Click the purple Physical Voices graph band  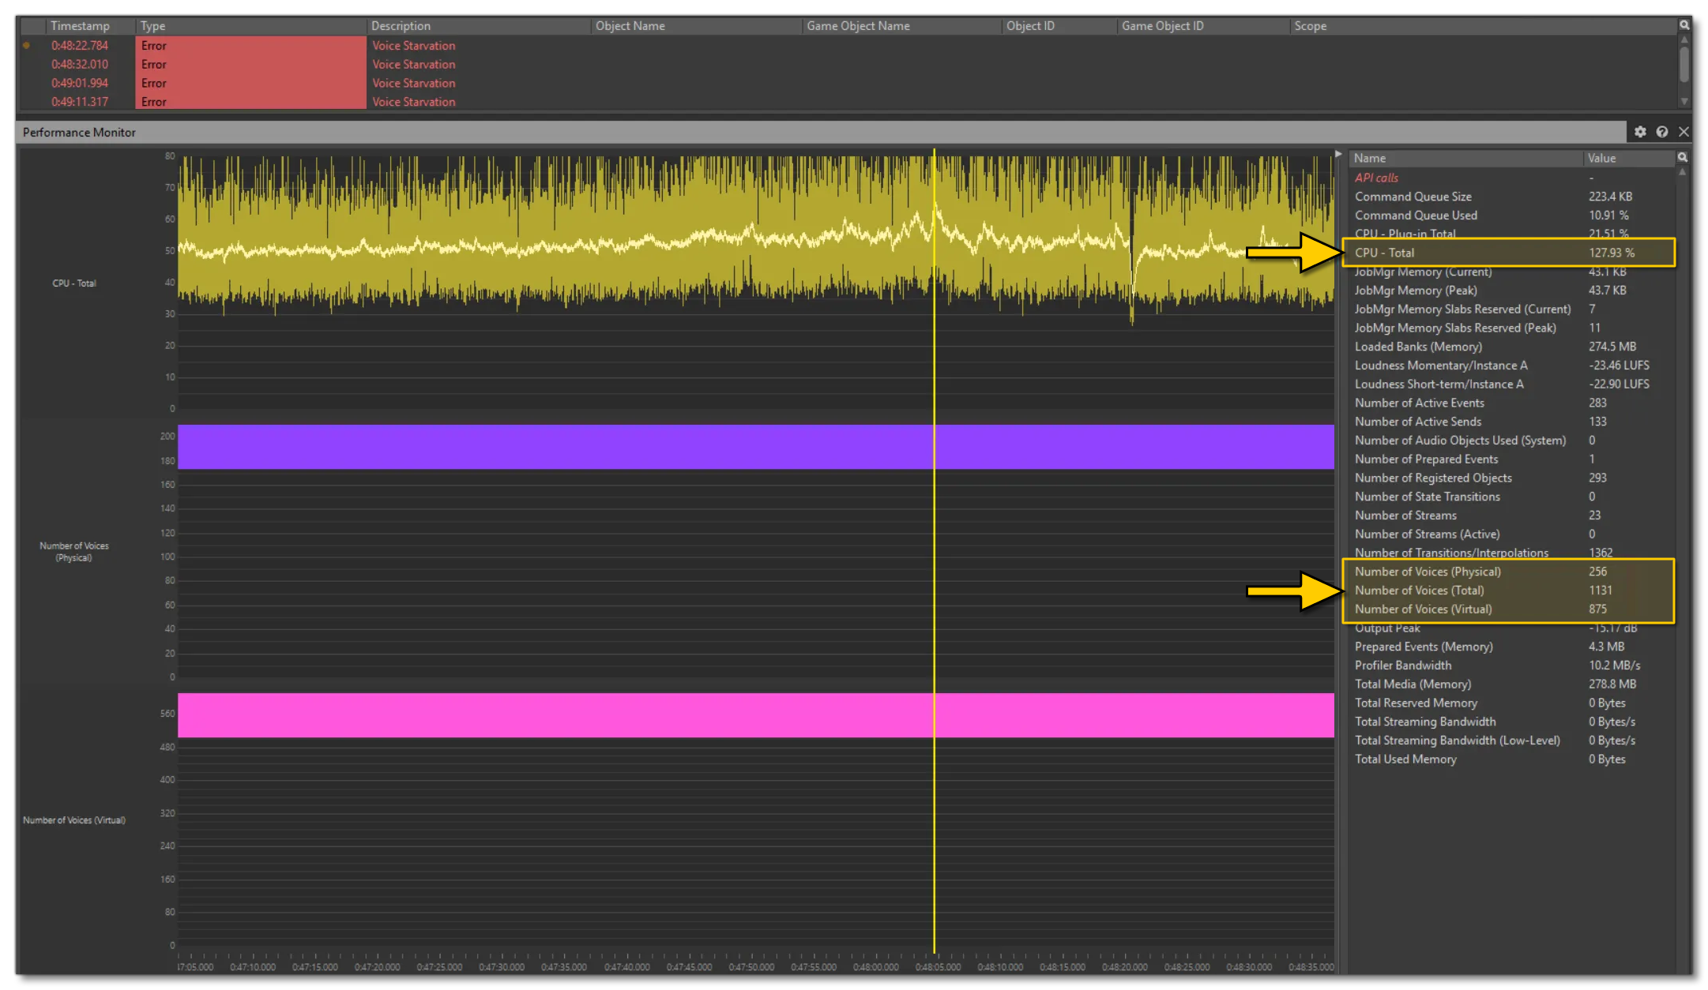coord(553,447)
